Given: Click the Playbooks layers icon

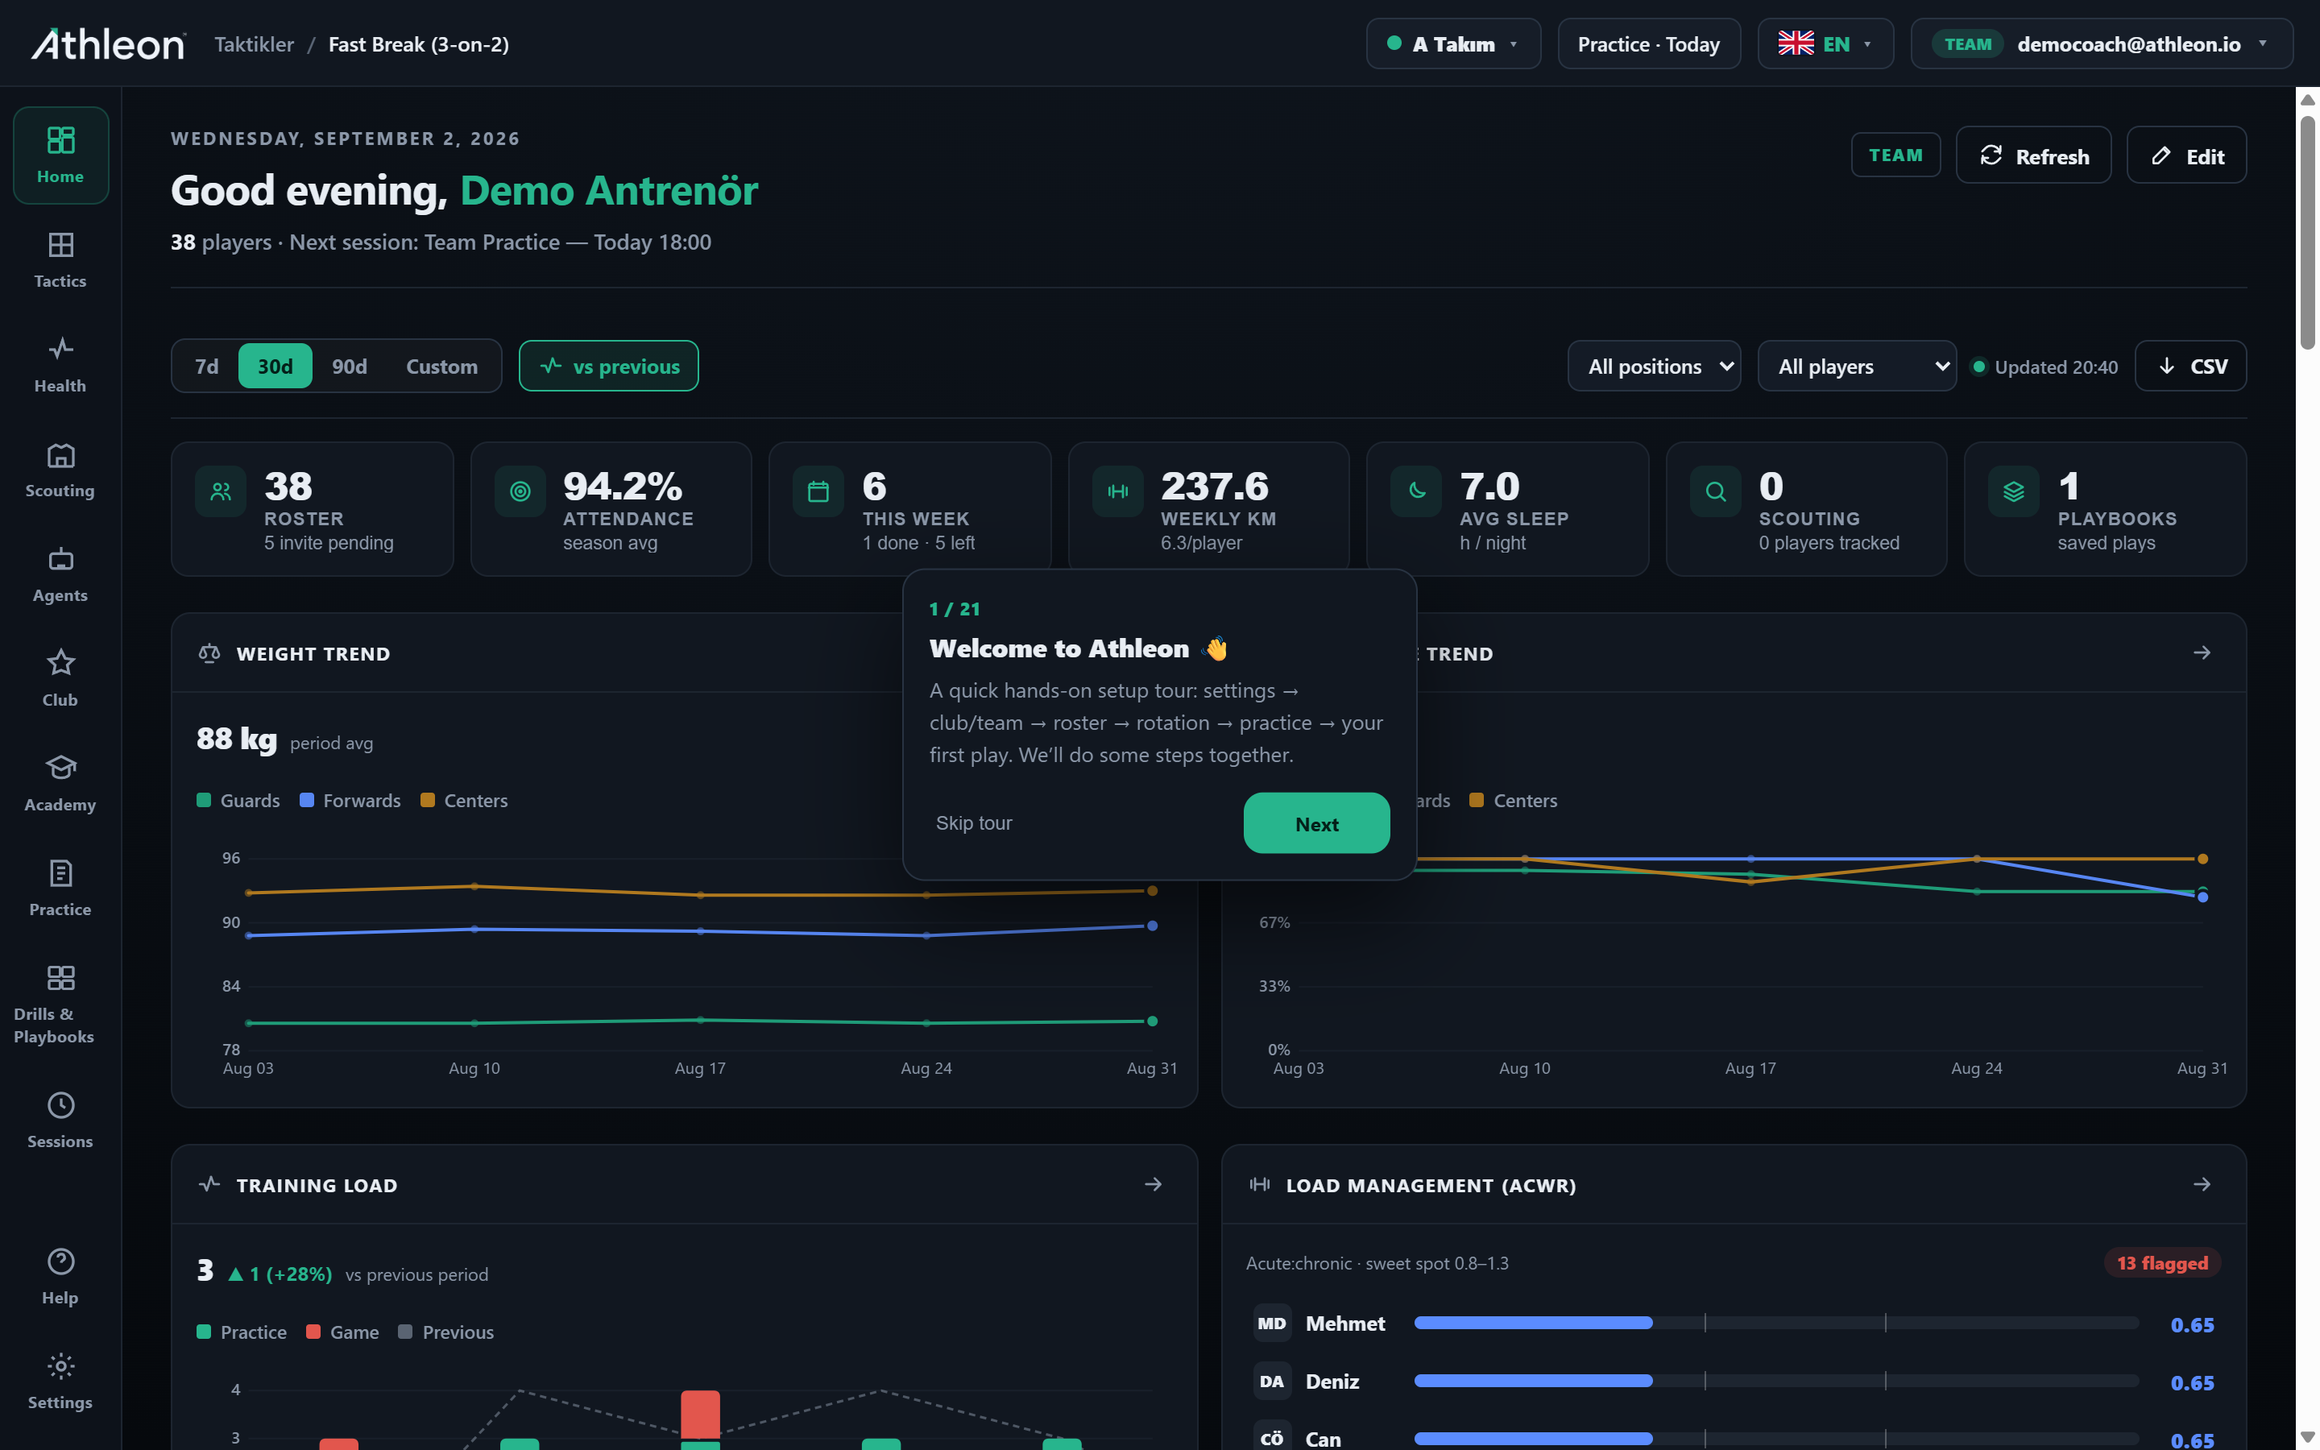Looking at the screenshot, I should pyautogui.click(x=2013, y=491).
